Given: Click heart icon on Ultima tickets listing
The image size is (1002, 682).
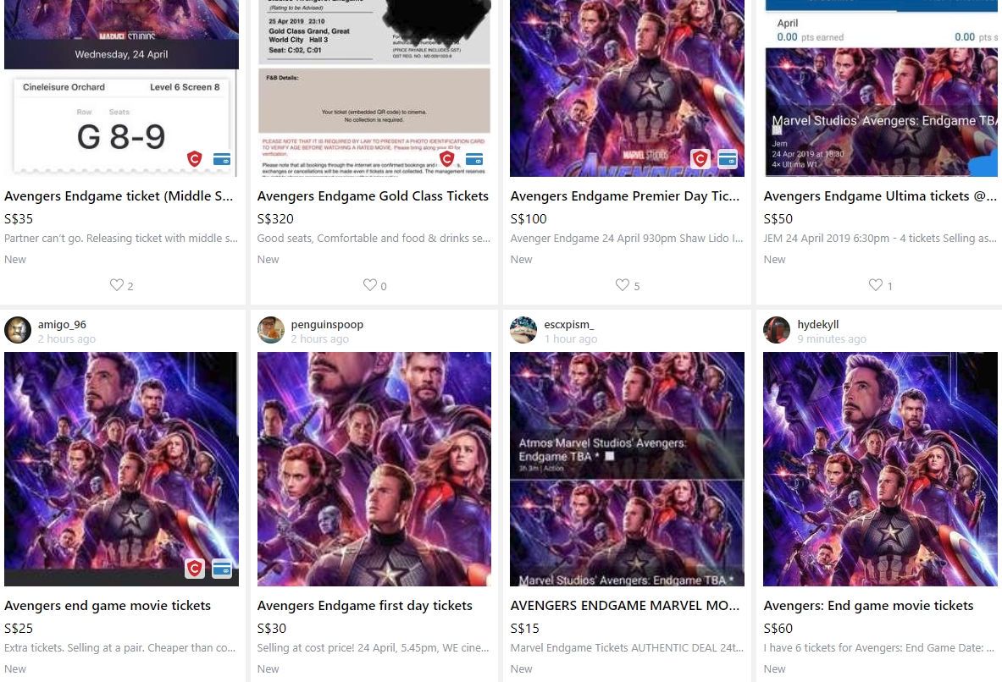Looking at the screenshot, I should coord(876,285).
